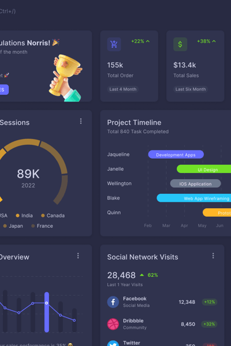Click the dollar sign icon on Total Sales card

[x=180, y=44]
